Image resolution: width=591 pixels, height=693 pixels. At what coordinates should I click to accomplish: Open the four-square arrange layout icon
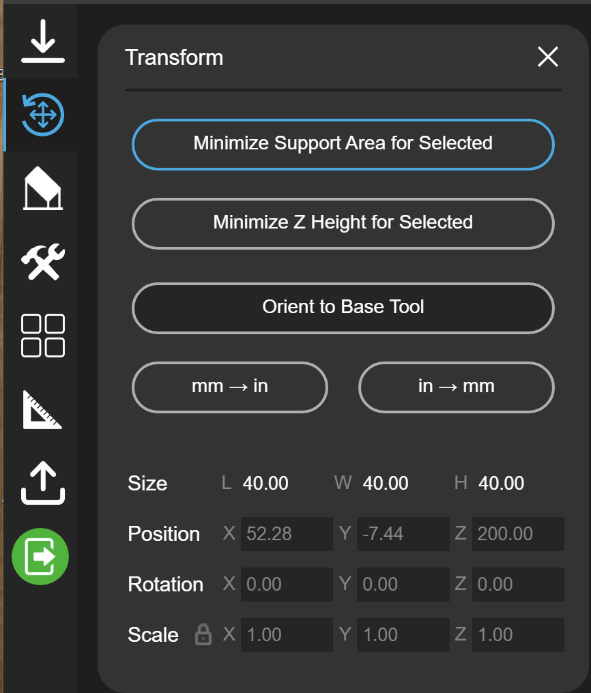pos(43,336)
